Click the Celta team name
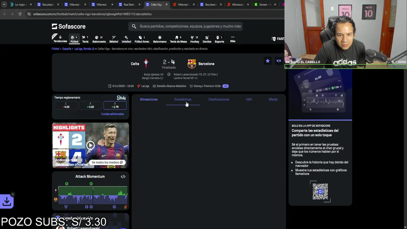The height and width of the screenshot is (229, 407). (x=135, y=64)
